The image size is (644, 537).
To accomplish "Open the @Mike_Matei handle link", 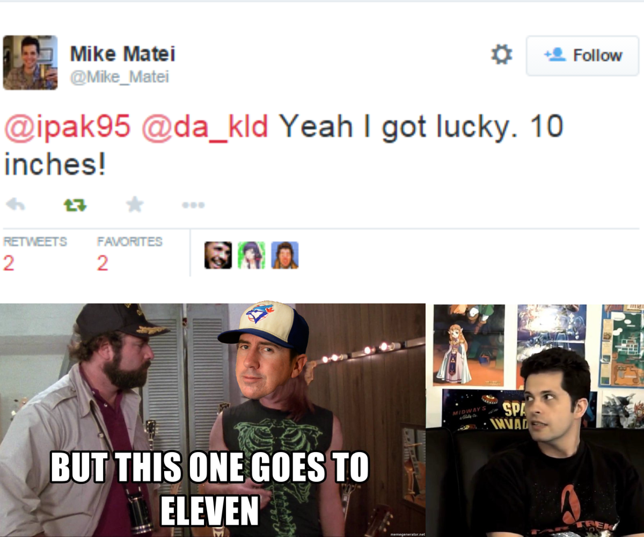I will 120,77.
